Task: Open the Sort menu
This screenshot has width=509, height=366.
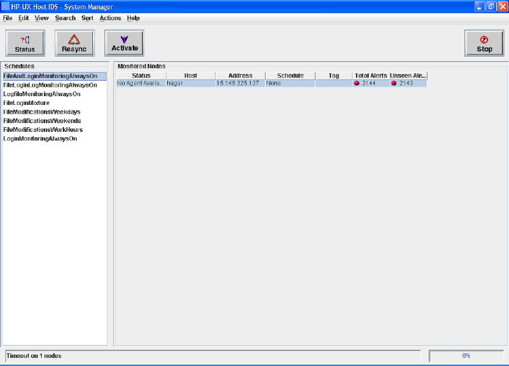Action: [87, 18]
